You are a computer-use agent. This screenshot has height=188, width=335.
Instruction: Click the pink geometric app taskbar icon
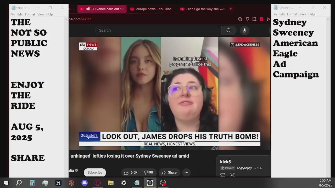pos(71,183)
